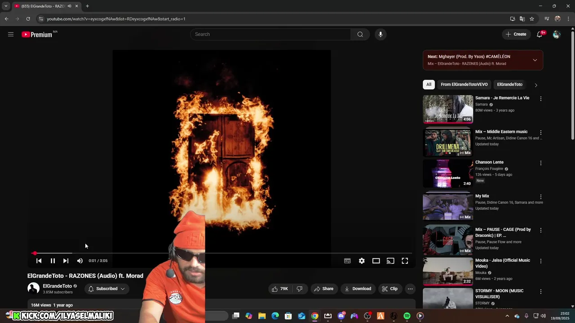Select From ElGrandeTotoVEVO chip

point(464,84)
